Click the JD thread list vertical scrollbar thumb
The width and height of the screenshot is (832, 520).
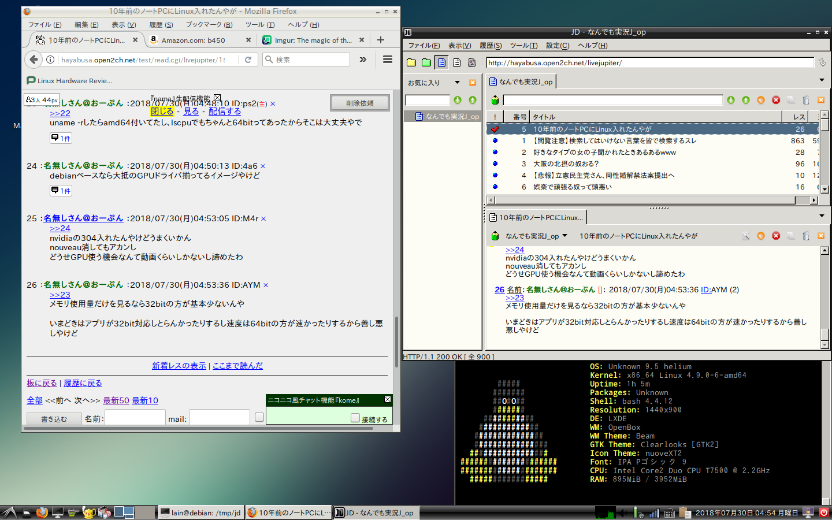(x=825, y=124)
